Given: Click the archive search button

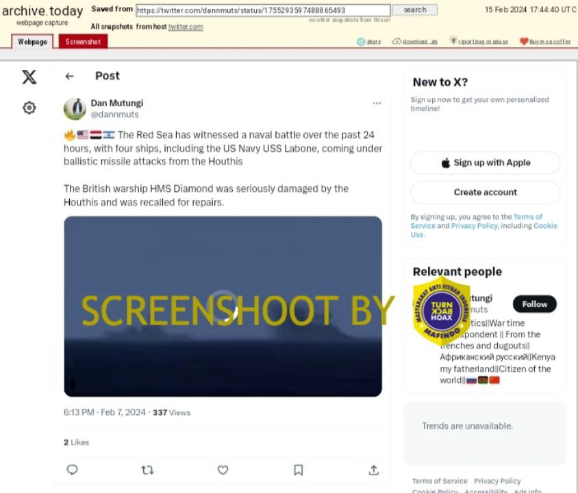Looking at the screenshot, I should click(x=415, y=10).
